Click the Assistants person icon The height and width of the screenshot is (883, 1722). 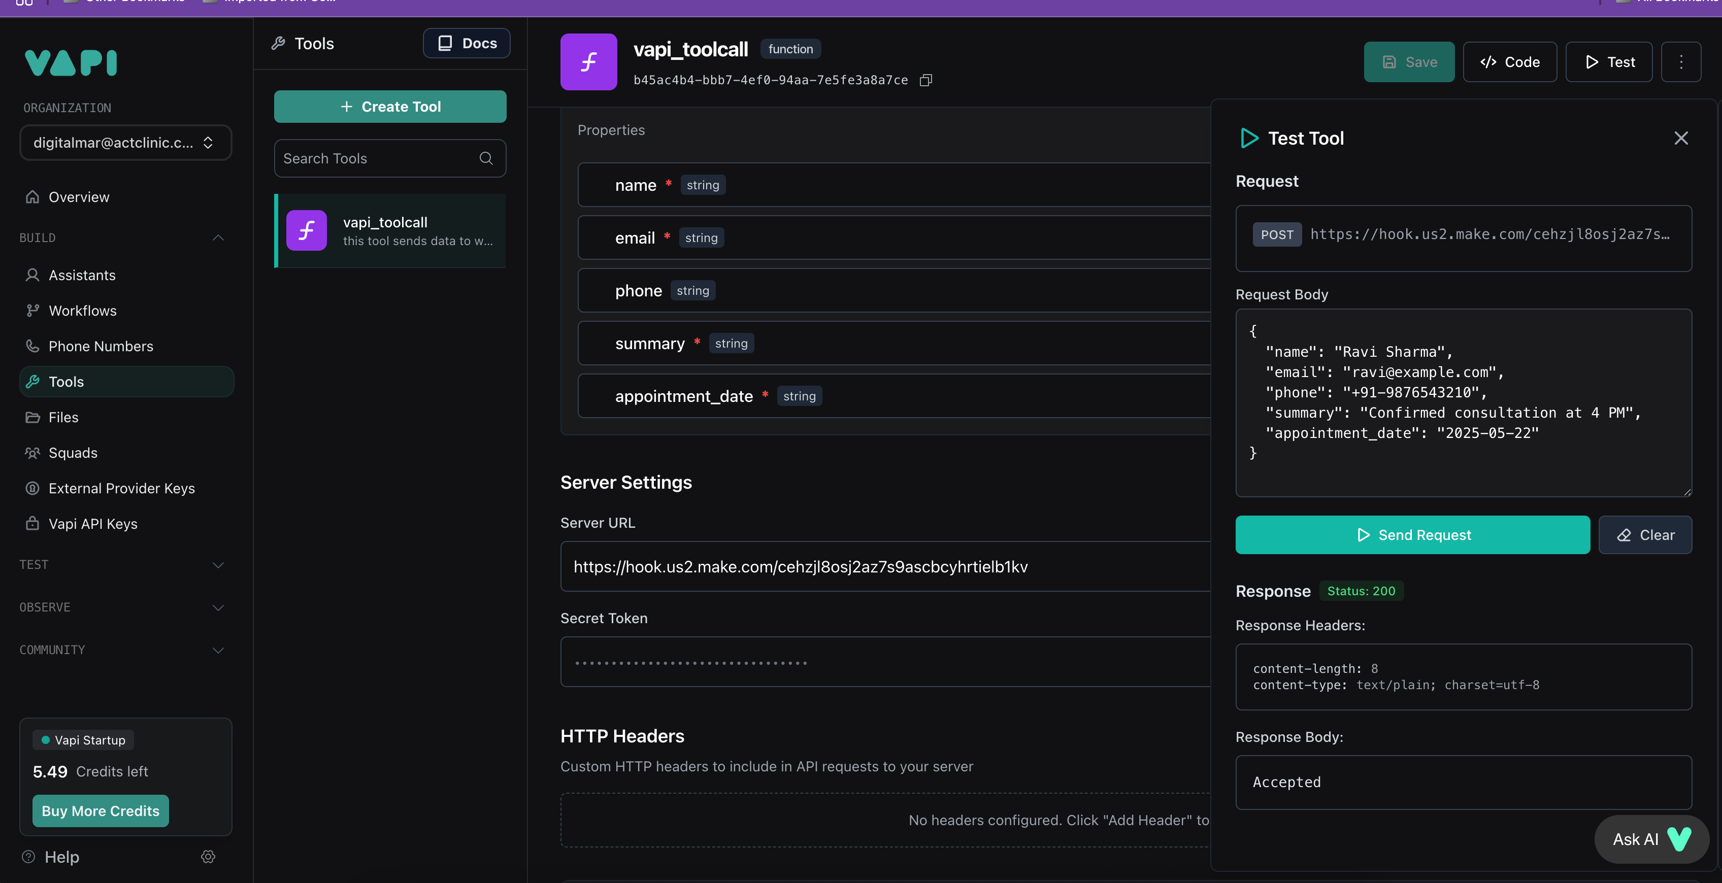[32, 276]
